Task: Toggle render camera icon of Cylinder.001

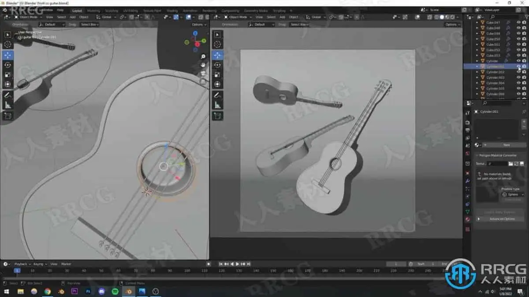Action: [524, 66]
